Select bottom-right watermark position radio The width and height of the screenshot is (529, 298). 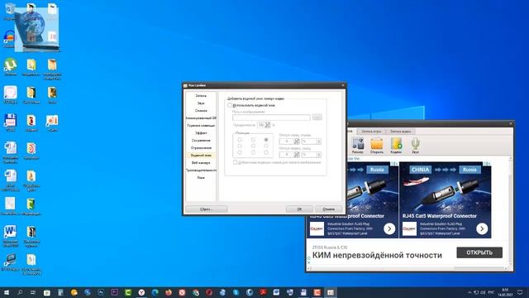point(266,152)
